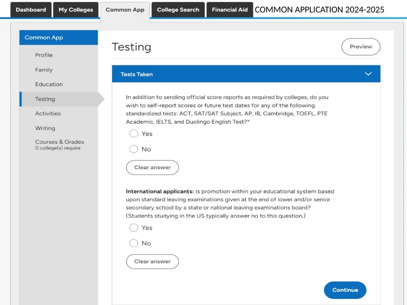Go to the College Search tab
Screen dimensions: 407x305
point(178,10)
